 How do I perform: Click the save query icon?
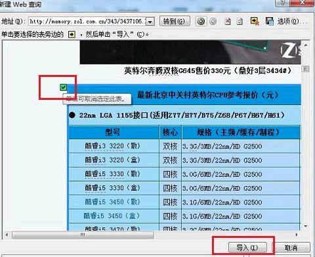pos(270,21)
